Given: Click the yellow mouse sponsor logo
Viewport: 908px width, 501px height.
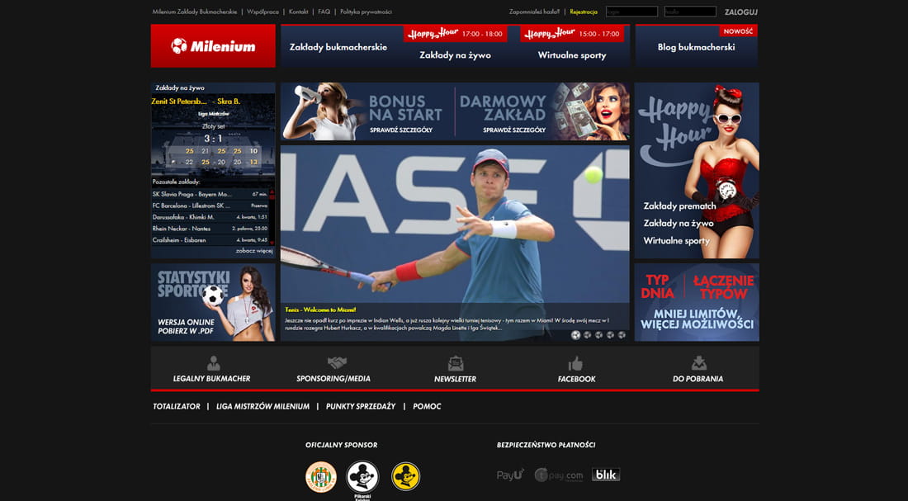Looking at the screenshot, I should coord(405,477).
